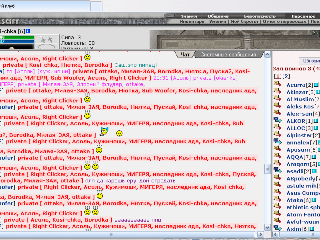Click the Обновить button in user list

tap(310, 61)
